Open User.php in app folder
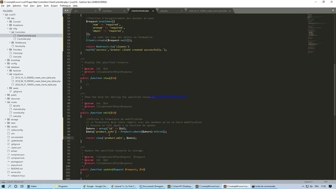The image size is (336, 189). click(17, 57)
